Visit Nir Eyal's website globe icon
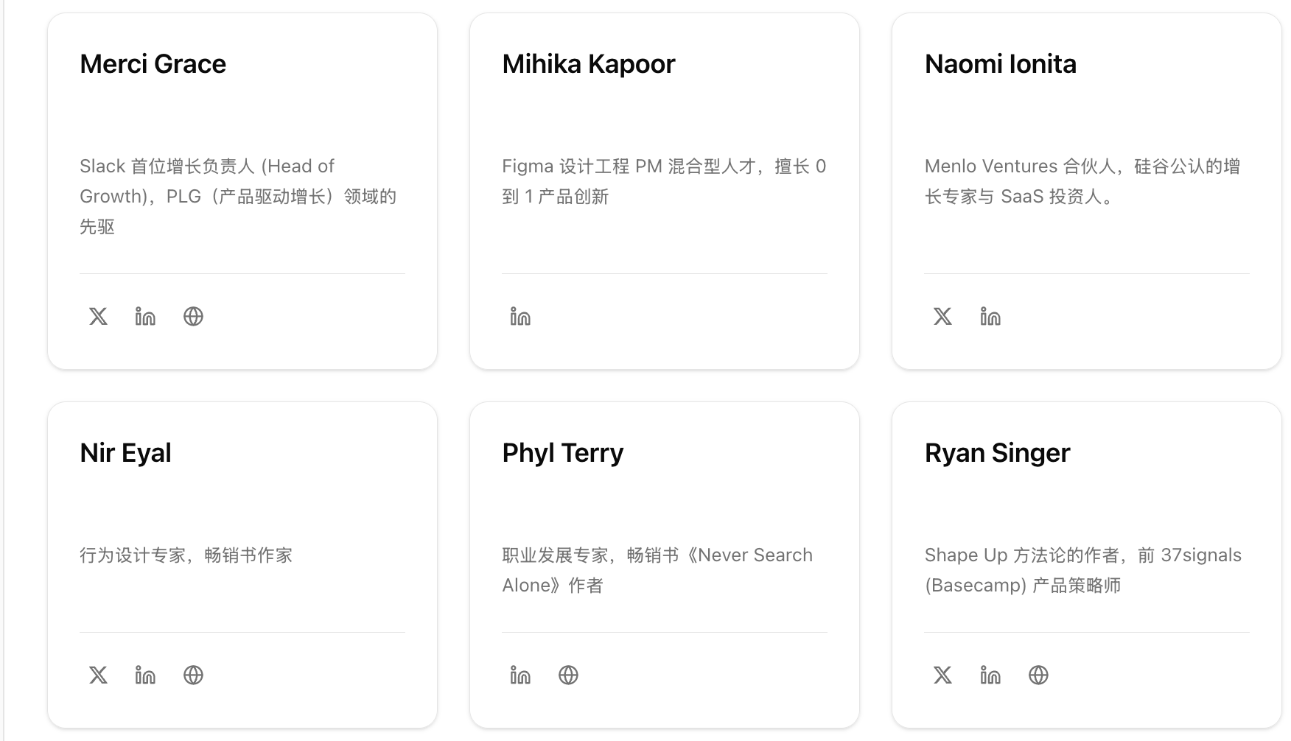The width and height of the screenshot is (1291, 741). tap(193, 675)
